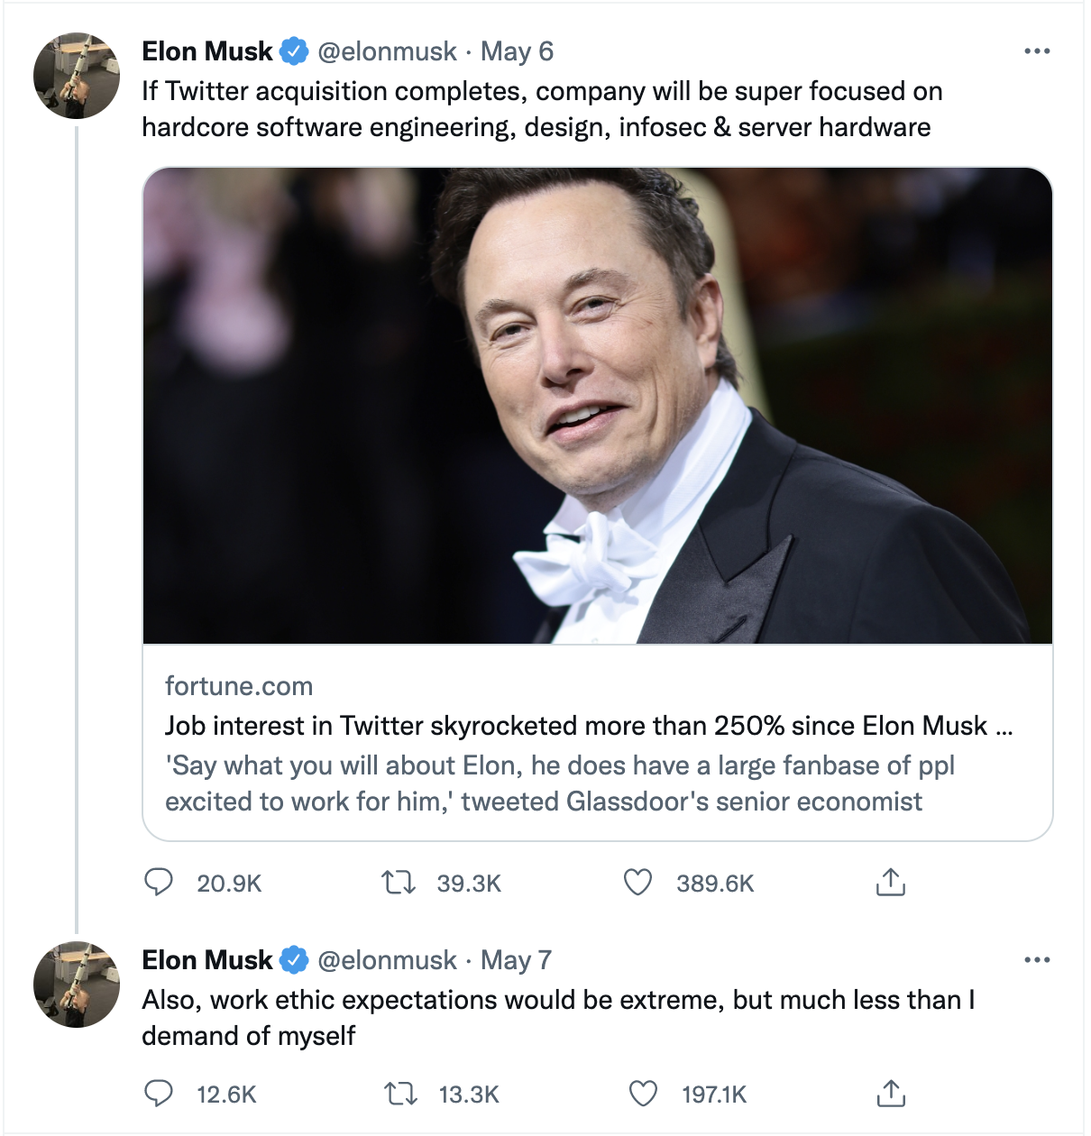1091x1136 pixels.
Task: Retweet the May 6 tweet
Action: click(x=399, y=882)
